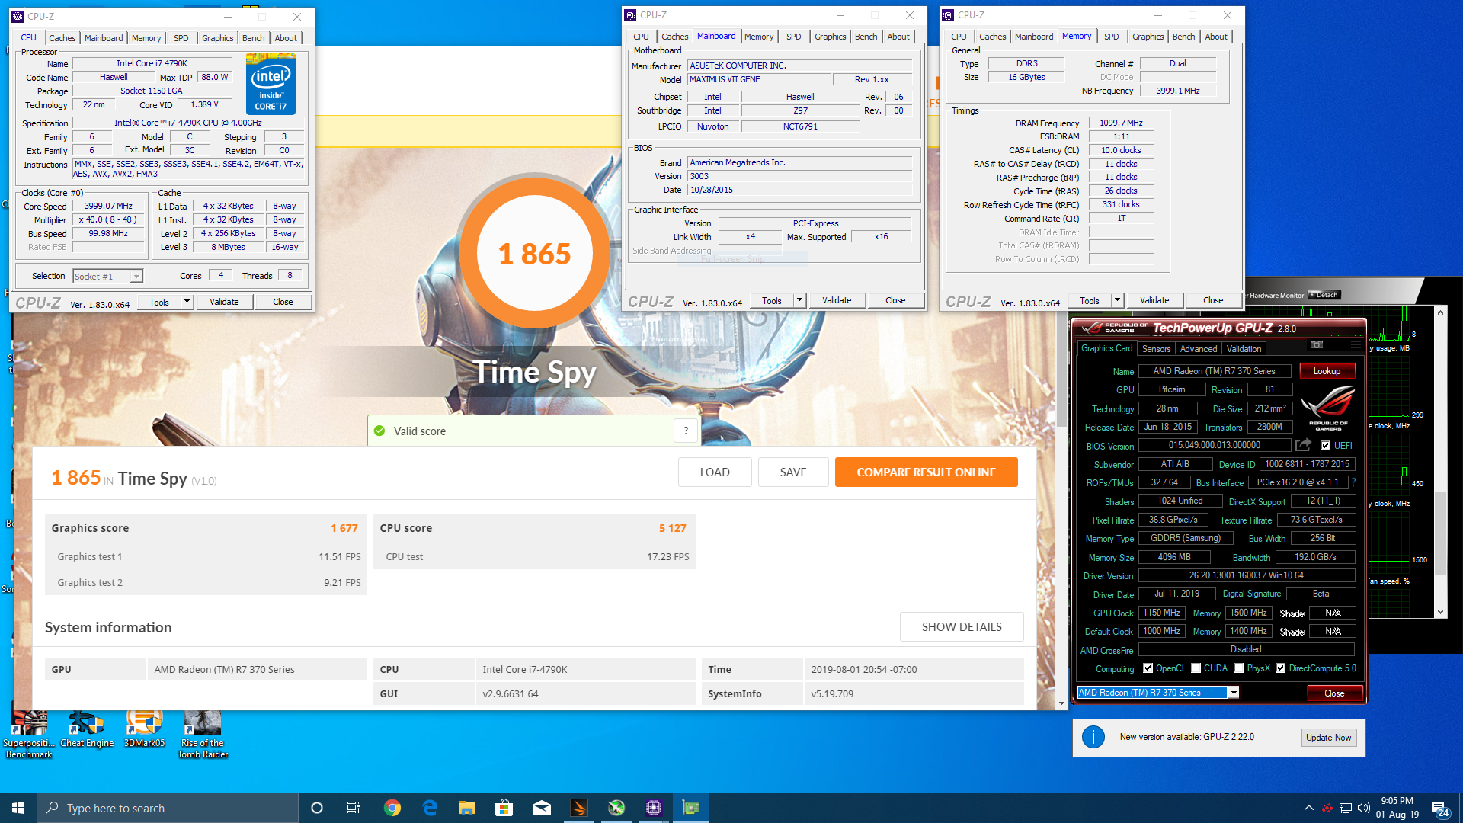Click SHOW DETAILS under System information
The width and height of the screenshot is (1463, 823).
(x=962, y=627)
